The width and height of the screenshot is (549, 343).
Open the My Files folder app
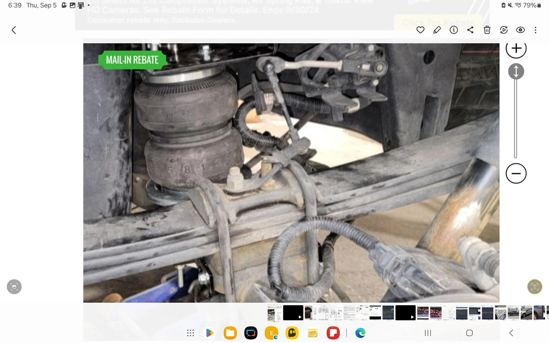pos(230,333)
